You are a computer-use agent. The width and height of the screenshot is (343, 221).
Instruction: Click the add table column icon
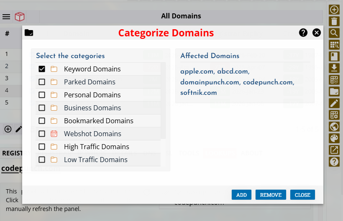(334, 80)
